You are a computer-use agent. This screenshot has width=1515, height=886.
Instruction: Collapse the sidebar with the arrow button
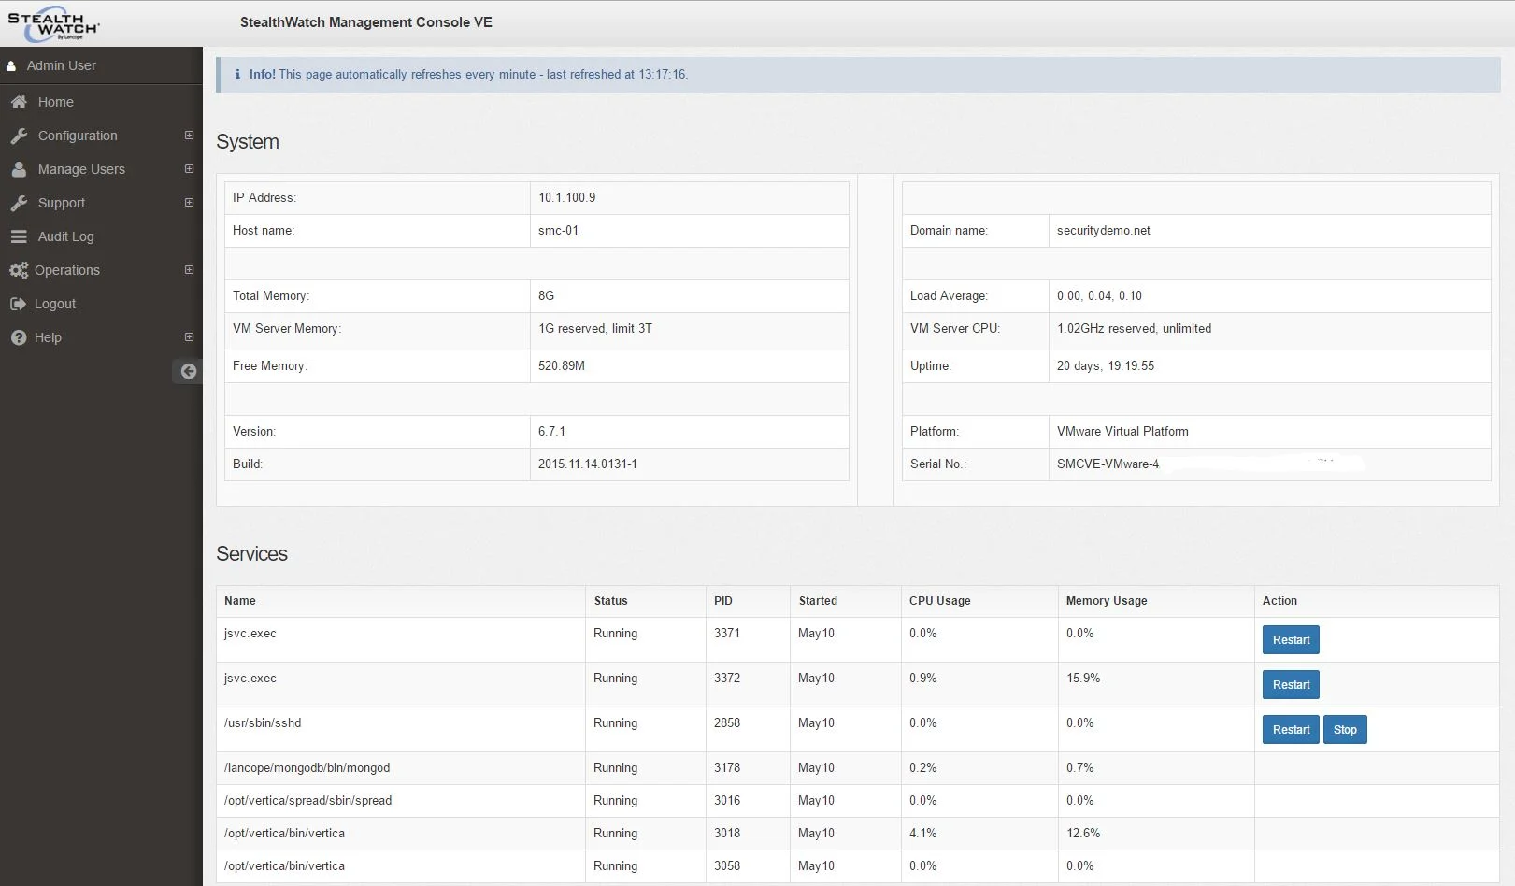pyautogui.click(x=188, y=371)
